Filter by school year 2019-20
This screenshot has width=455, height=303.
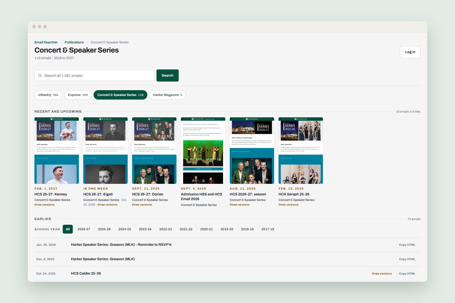[227, 229]
